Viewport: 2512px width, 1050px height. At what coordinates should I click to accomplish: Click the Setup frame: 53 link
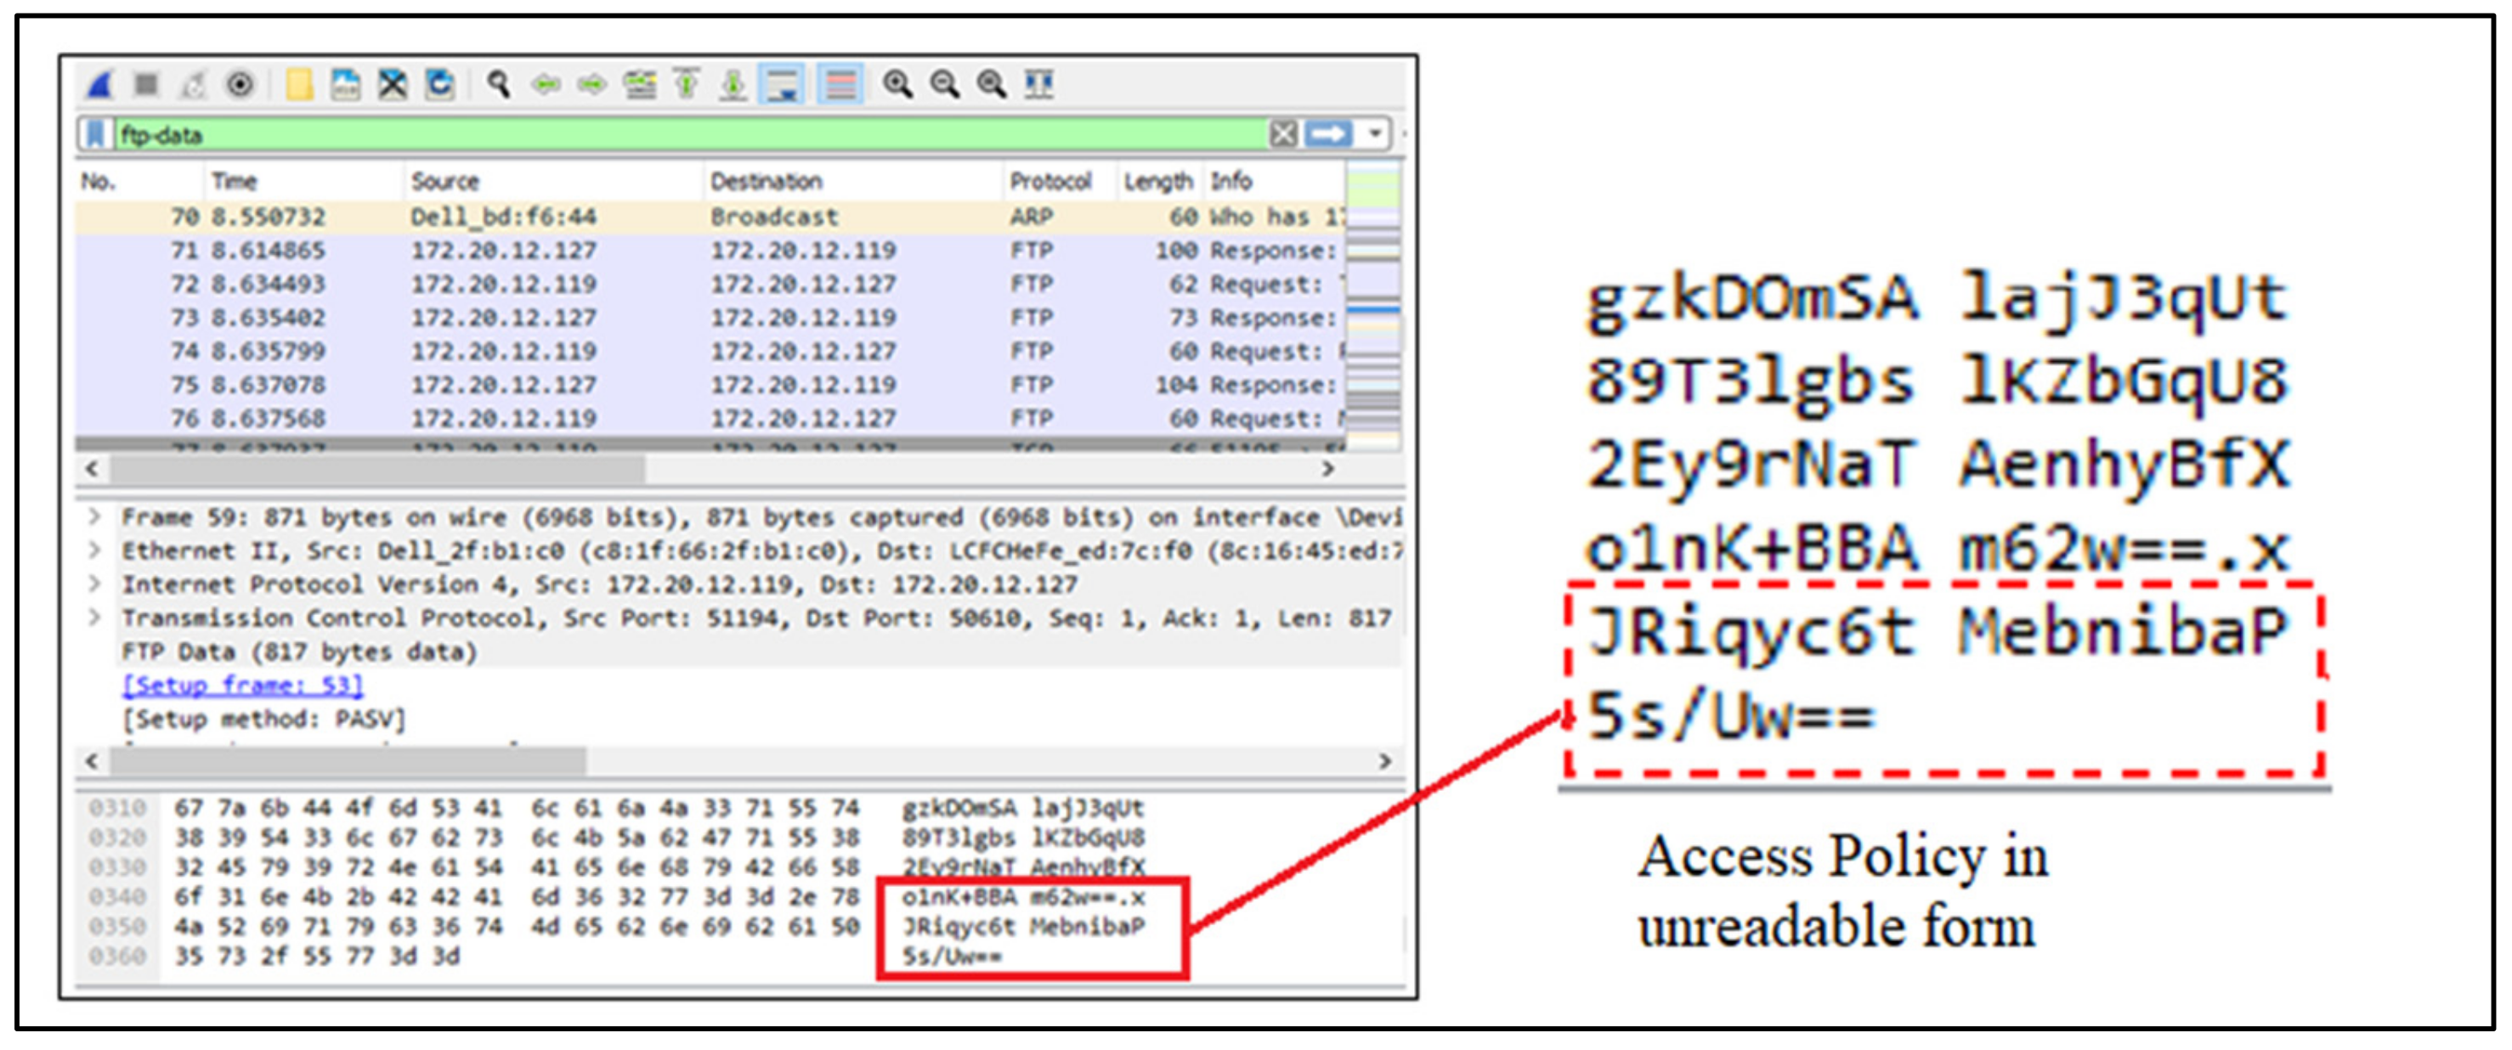(243, 686)
